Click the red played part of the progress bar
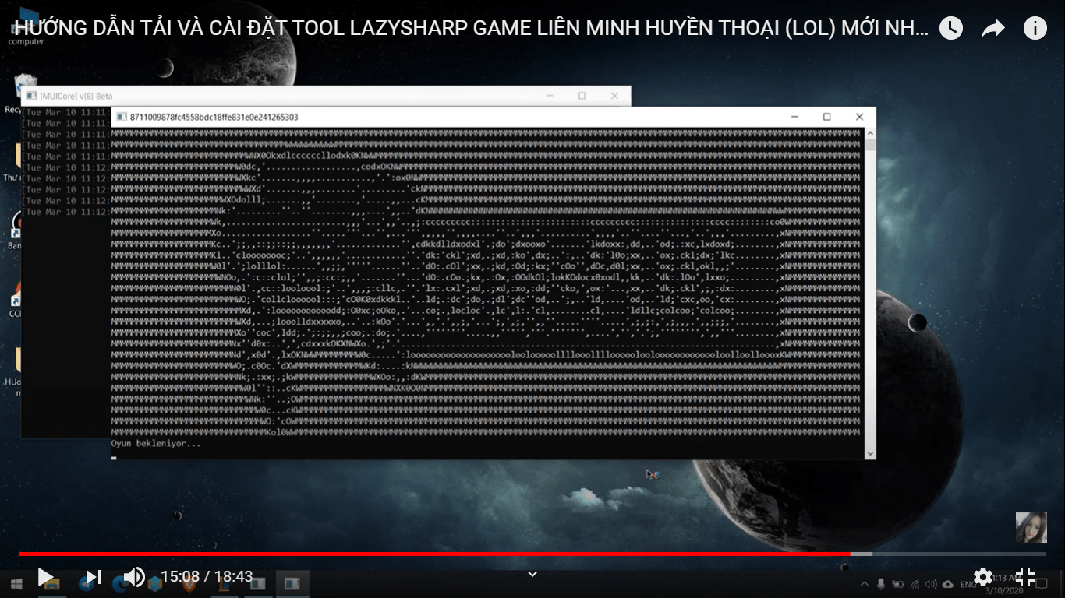This screenshot has width=1065, height=598. [433, 554]
